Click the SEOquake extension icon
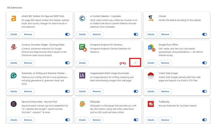Viewport: 220px width, 124px height. pyautogui.click(x=82, y=104)
